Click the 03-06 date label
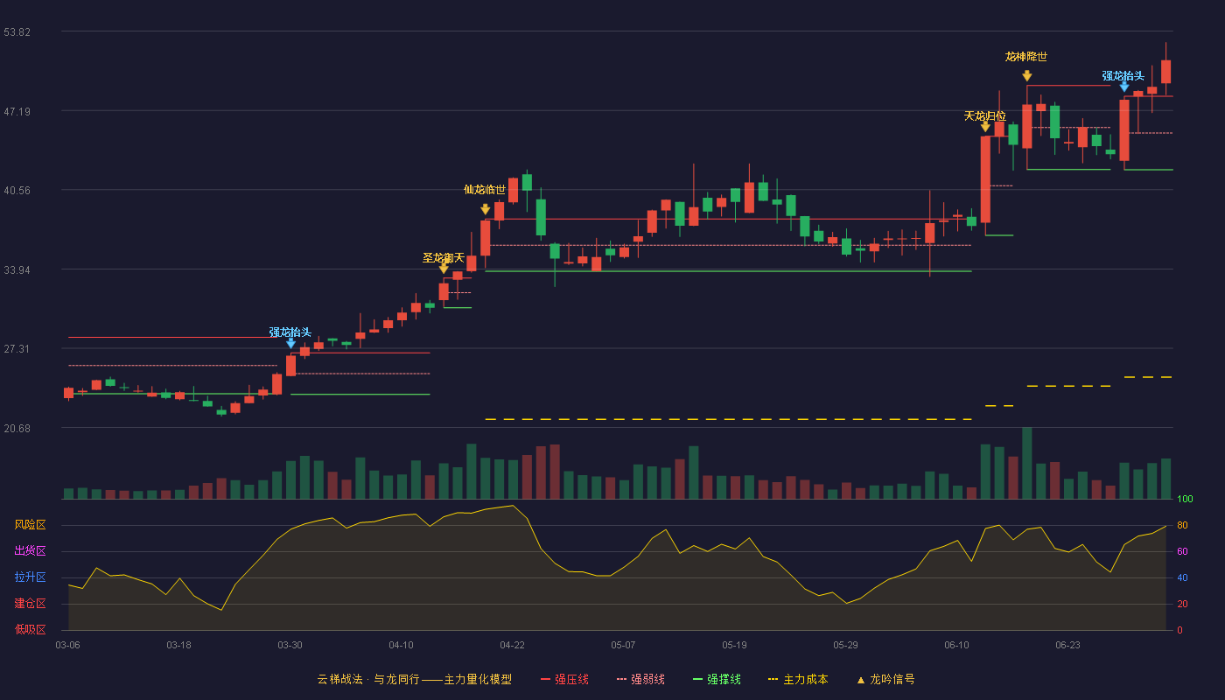This screenshot has height=700, width=1225. (67, 645)
